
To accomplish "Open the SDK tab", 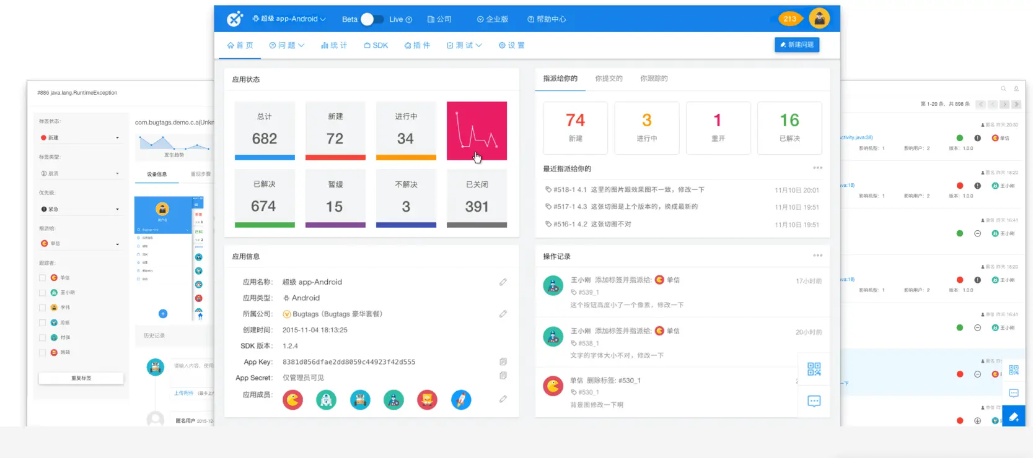I will (376, 45).
